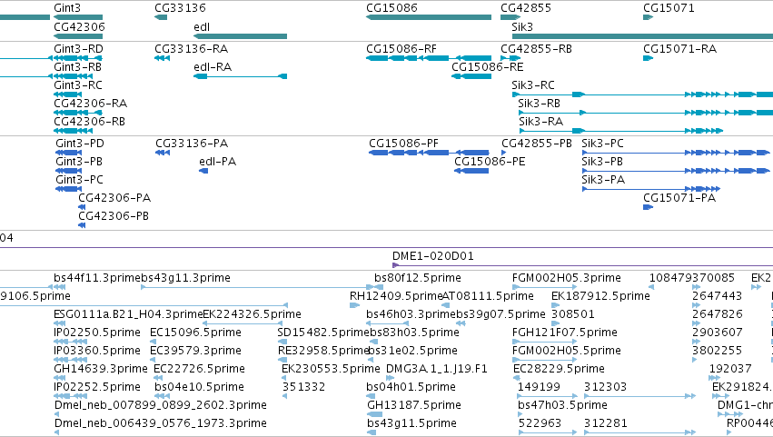The image size is (773, 437).
Task: Click the Sik3 gene label
Action: tap(522, 26)
